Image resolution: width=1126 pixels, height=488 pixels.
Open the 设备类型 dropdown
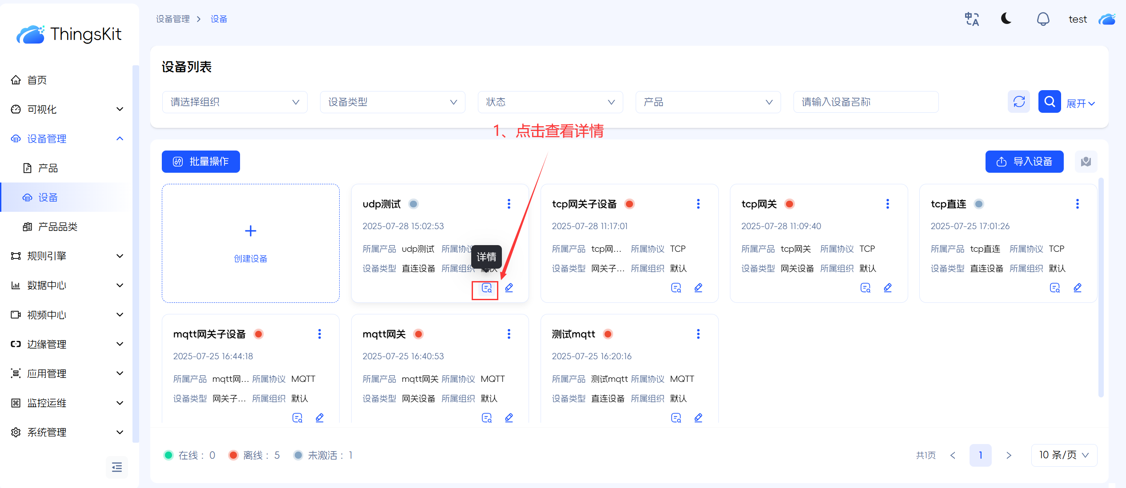coord(392,102)
